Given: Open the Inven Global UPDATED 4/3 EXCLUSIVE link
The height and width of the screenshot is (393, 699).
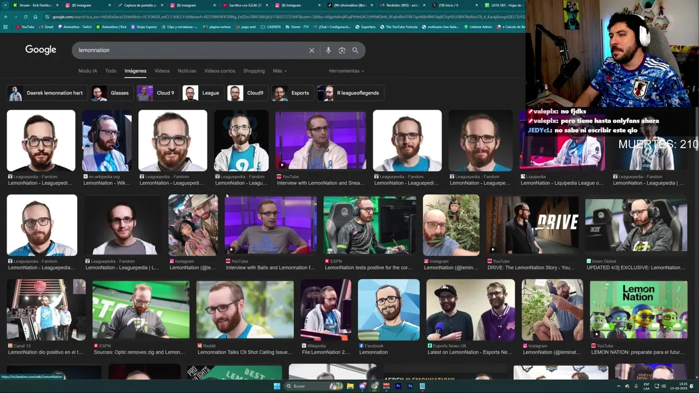Looking at the screenshot, I should tap(636, 267).
